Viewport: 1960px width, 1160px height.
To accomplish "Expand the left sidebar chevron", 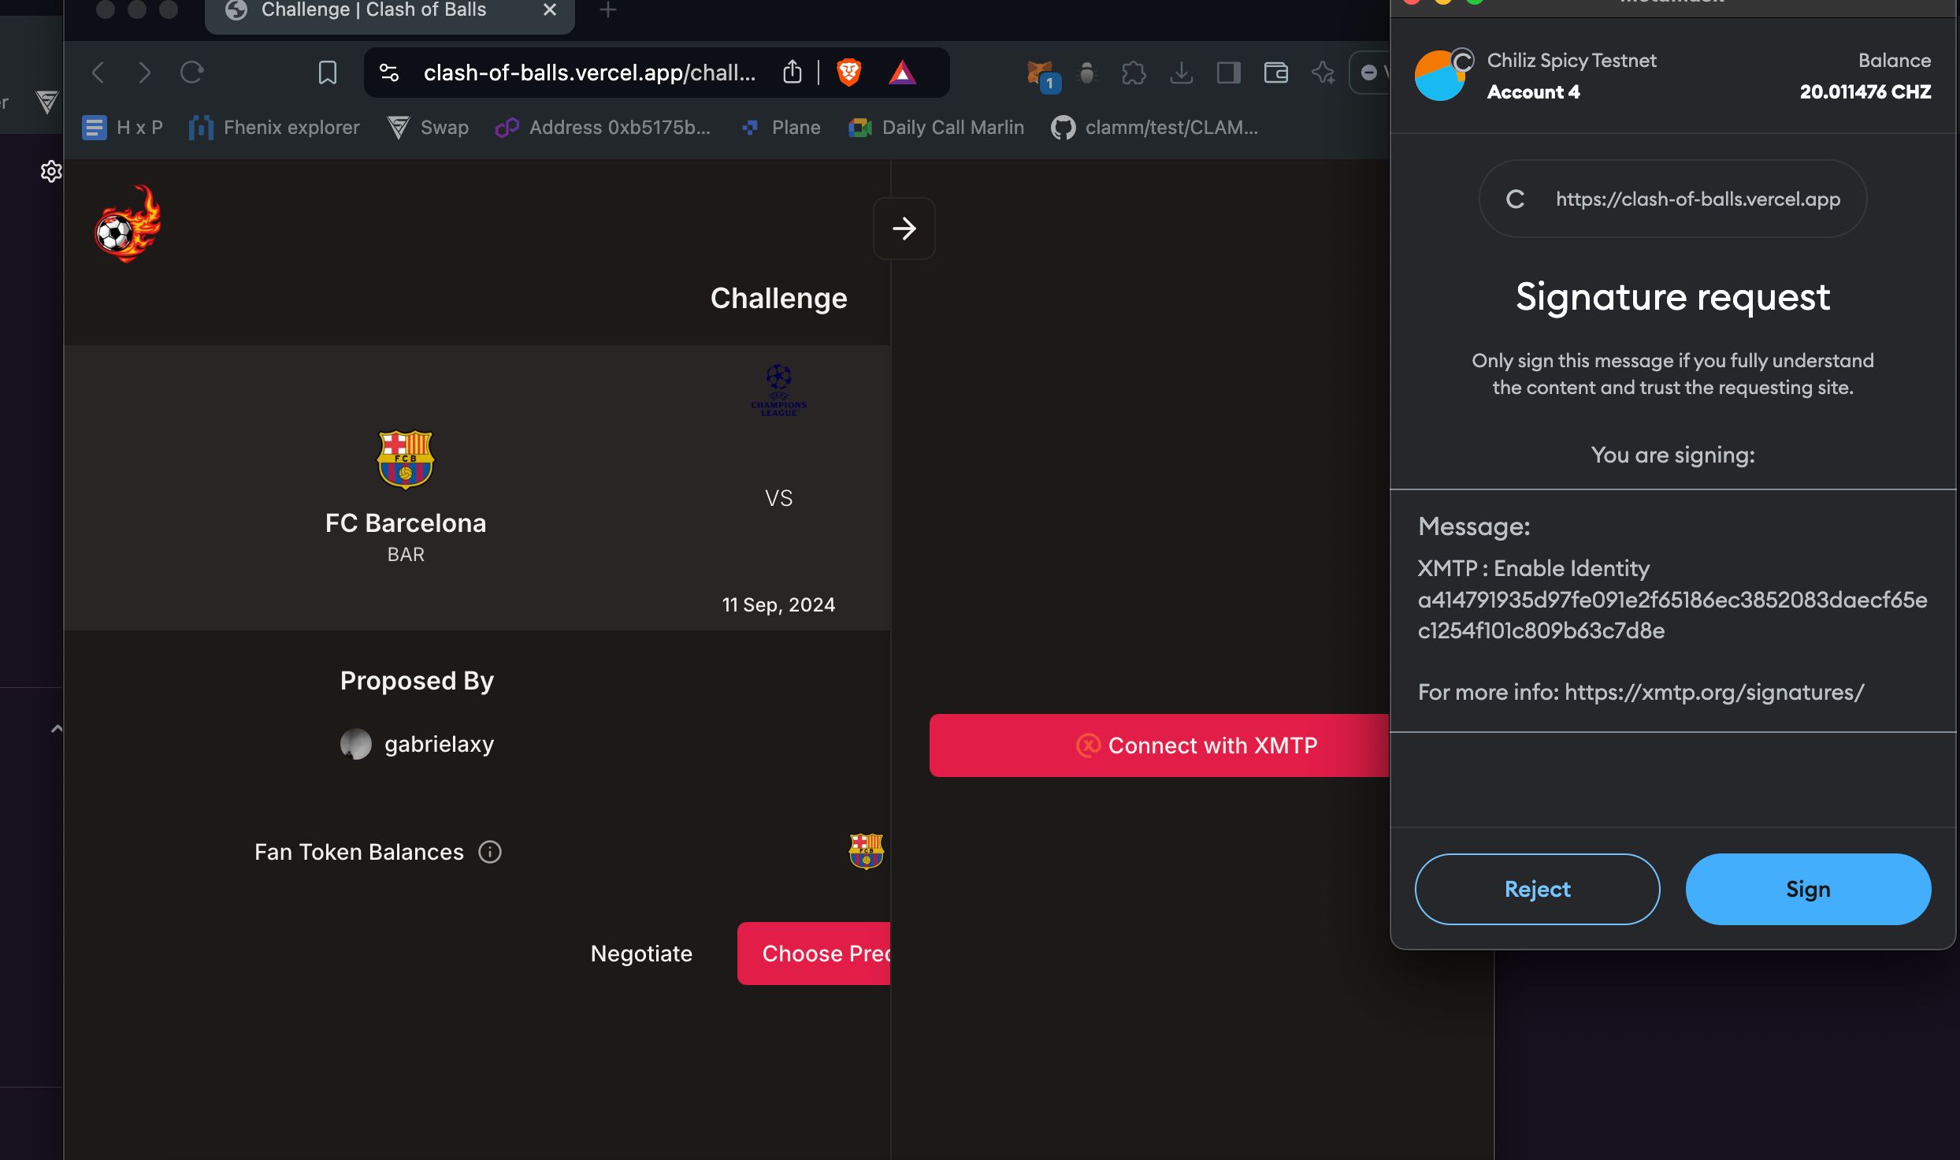I will 57,729.
